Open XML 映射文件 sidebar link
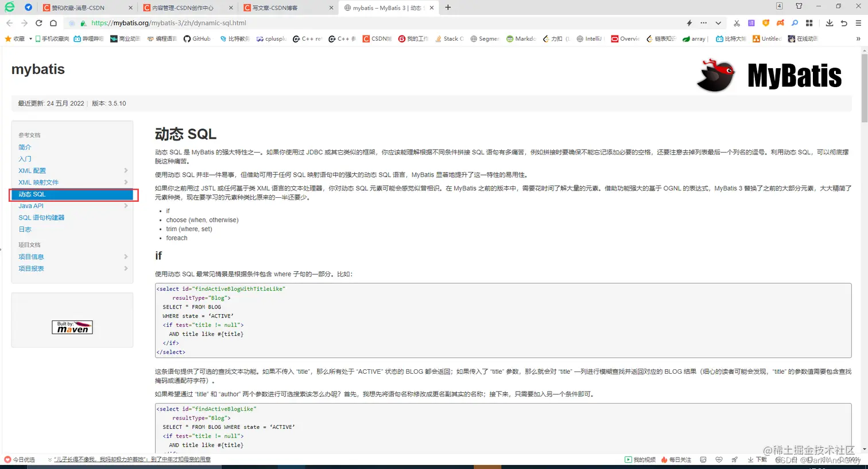The height and width of the screenshot is (469, 868). coord(38,182)
